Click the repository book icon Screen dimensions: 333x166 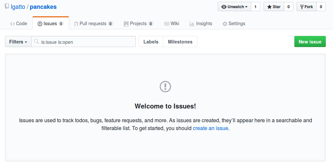pyautogui.click(x=7, y=6)
